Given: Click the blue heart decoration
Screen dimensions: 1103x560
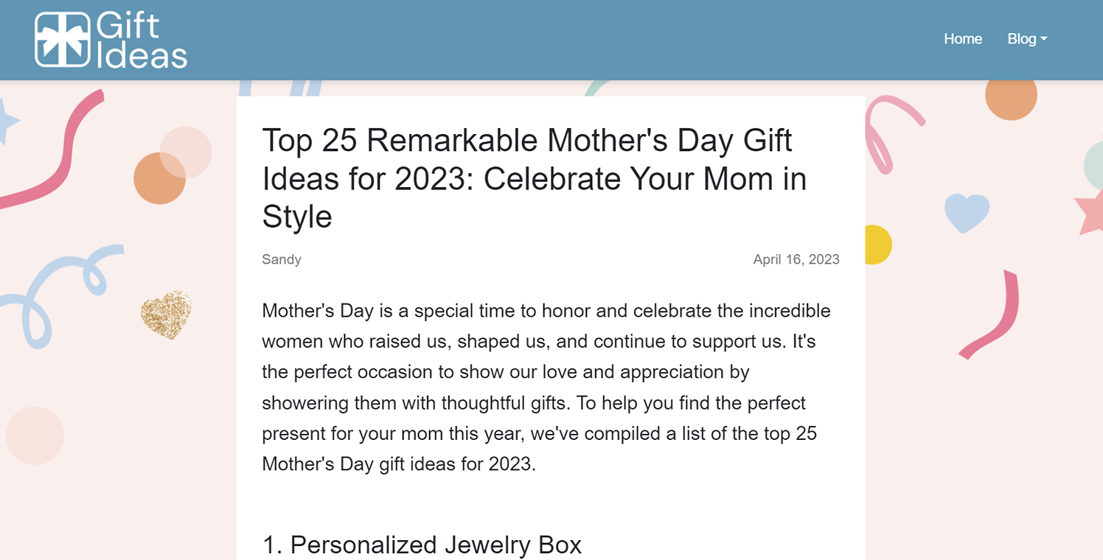Looking at the screenshot, I should point(967,213).
